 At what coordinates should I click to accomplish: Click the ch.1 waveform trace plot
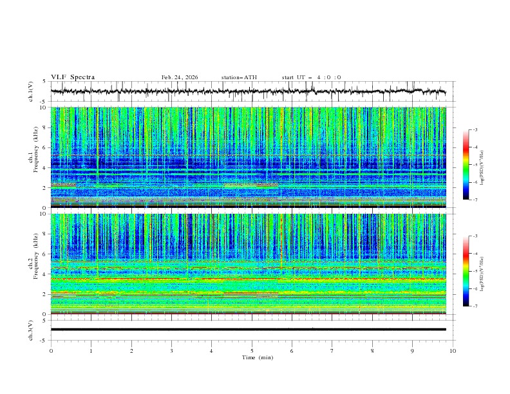(248, 91)
